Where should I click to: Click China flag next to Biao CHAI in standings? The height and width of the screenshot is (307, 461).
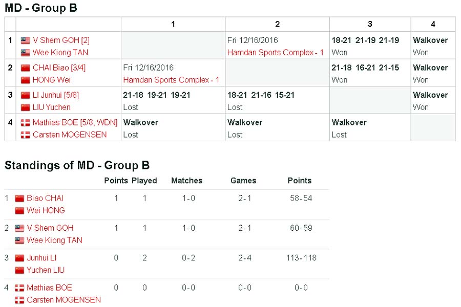[19, 199]
